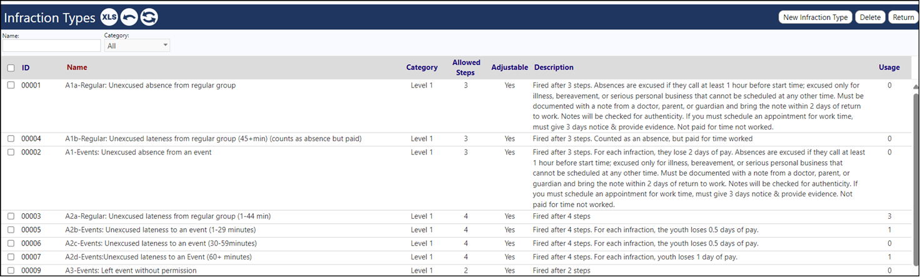Select checkbox for infraction 00004
920x277 pixels.
pyautogui.click(x=11, y=139)
